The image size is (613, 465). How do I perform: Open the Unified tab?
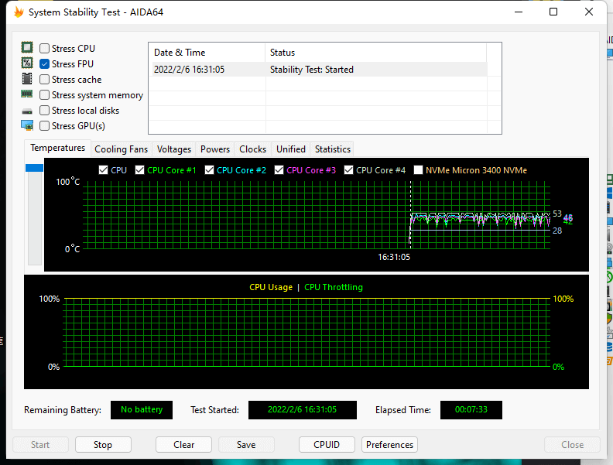[x=291, y=149]
